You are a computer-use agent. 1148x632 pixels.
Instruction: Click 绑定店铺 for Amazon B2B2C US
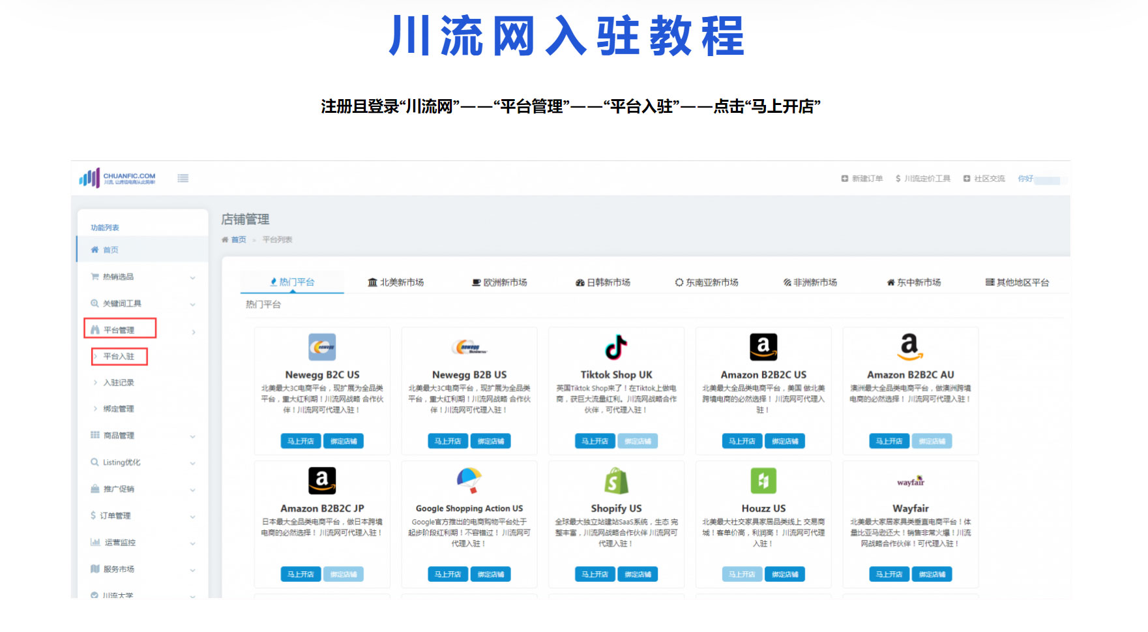[x=785, y=441]
